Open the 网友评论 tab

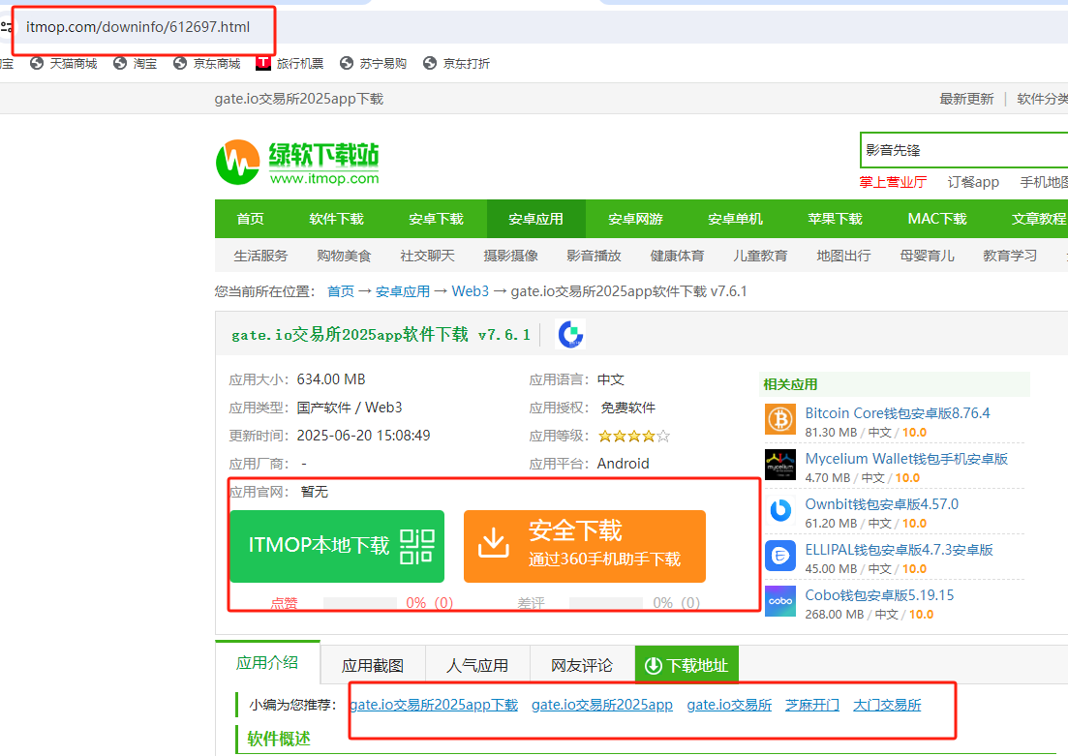point(582,665)
